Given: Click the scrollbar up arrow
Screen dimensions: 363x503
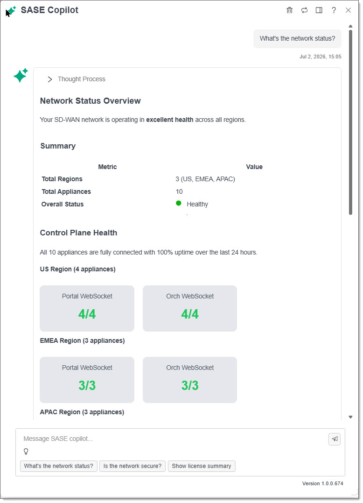Looking at the screenshot, I should 350,26.
